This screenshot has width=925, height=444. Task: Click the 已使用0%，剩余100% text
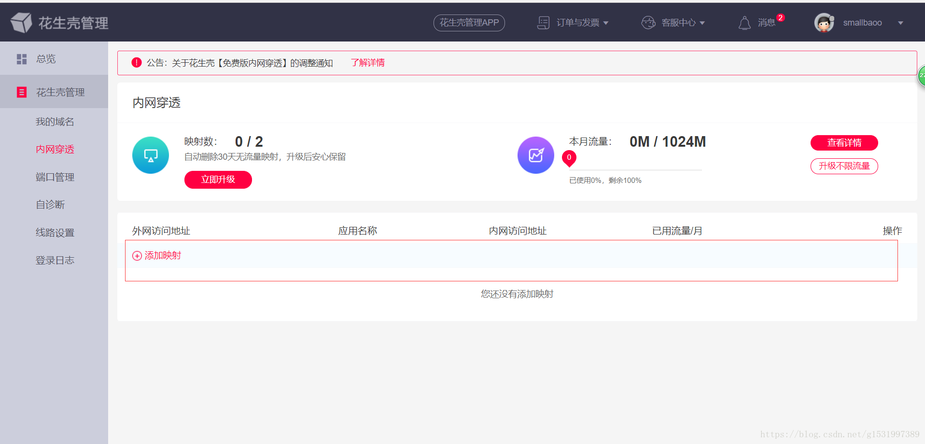[605, 180]
